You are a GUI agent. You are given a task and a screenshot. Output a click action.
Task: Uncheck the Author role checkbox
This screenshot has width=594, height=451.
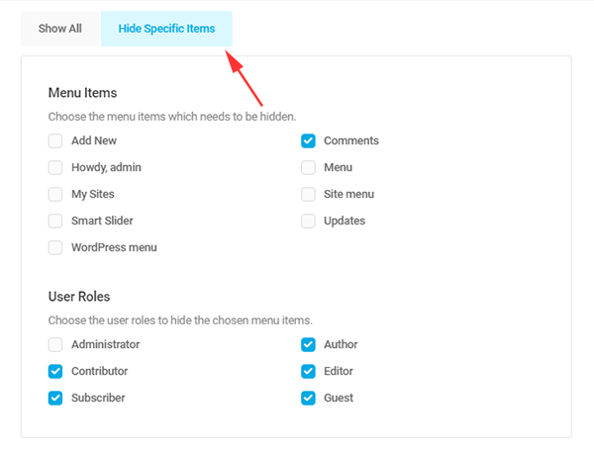[x=309, y=344]
